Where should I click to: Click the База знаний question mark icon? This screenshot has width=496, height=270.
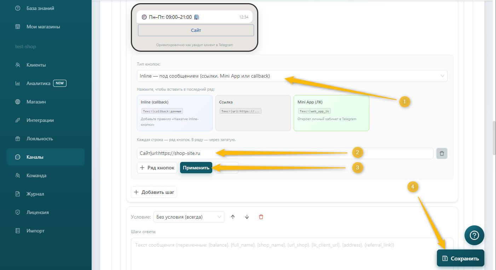pyautogui.click(x=18, y=8)
